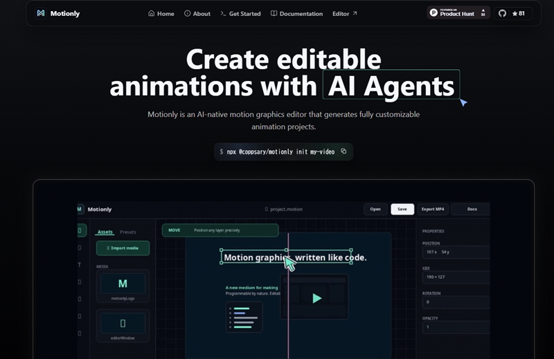Click the GitHub octocat icon
554x359 pixels.
pyautogui.click(x=502, y=13)
